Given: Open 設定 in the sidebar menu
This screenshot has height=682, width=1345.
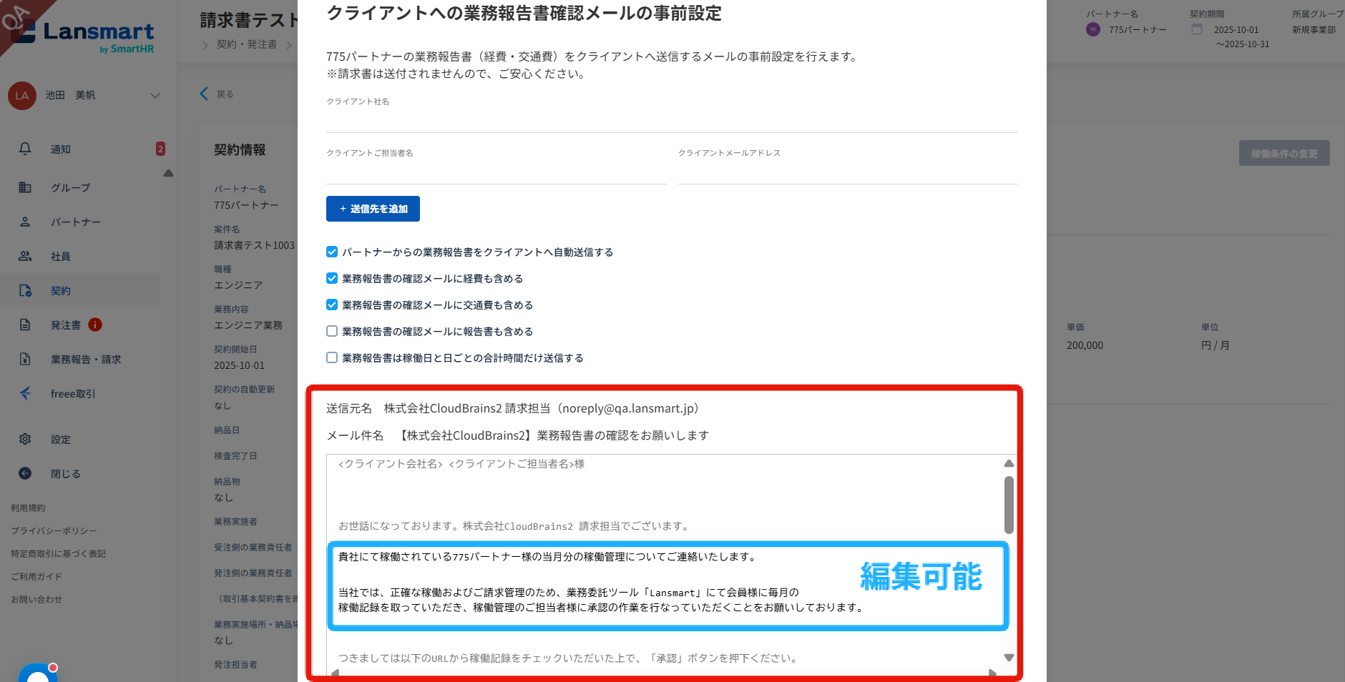Looking at the screenshot, I should [x=61, y=440].
